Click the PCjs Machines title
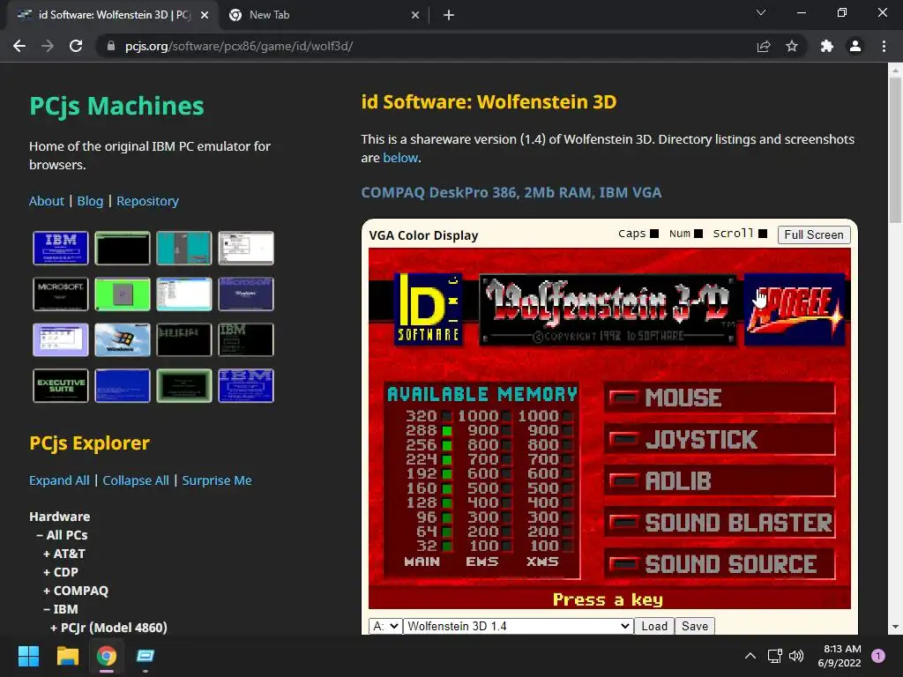Image resolution: width=903 pixels, height=677 pixels. point(116,106)
